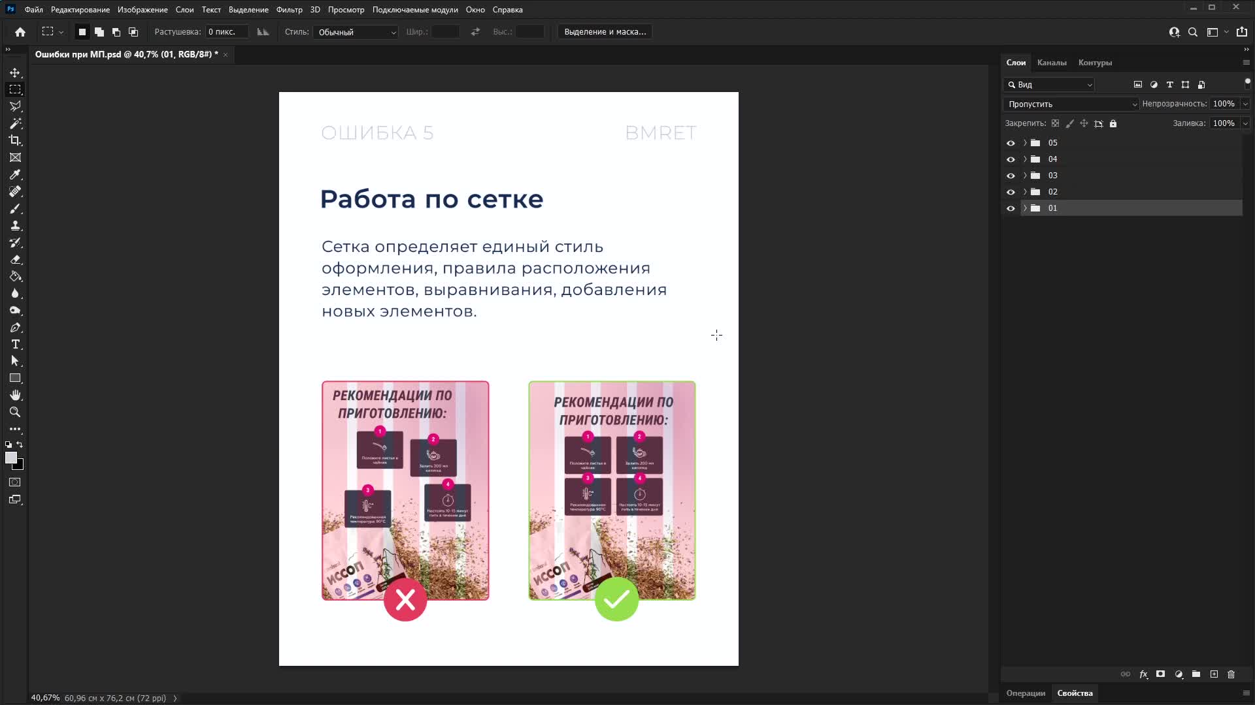Click the Растушевка feather input field

(226, 32)
